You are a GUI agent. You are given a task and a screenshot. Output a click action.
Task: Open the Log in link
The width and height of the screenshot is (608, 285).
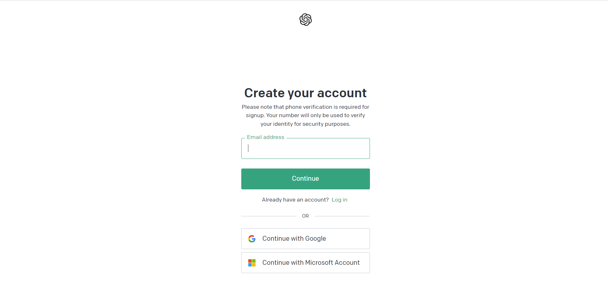pos(339,200)
